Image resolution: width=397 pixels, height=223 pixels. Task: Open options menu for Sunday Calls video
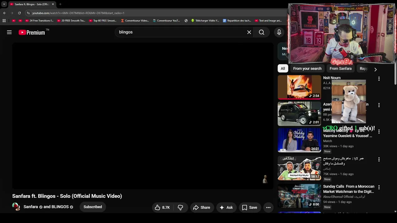(379, 187)
